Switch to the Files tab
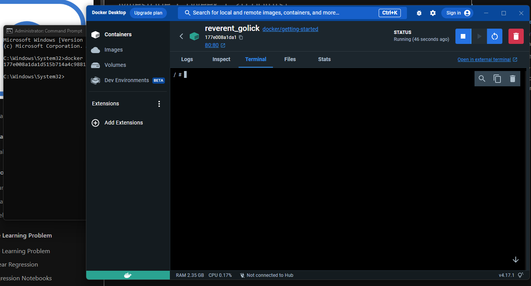This screenshot has width=531, height=286. [290, 59]
